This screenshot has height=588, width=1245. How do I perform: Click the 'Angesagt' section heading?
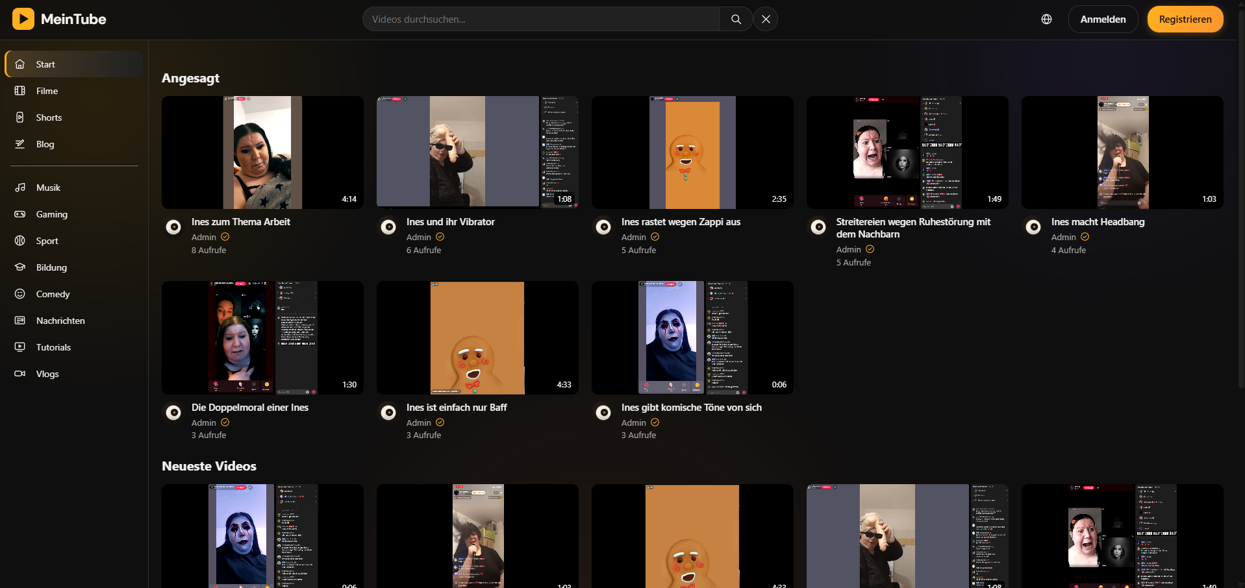pyautogui.click(x=190, y=78)
